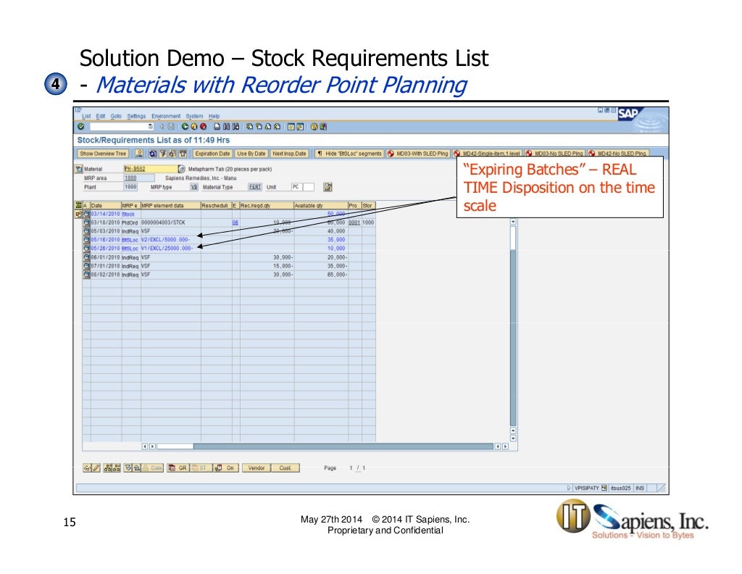Click the GR button at bottom

pos(178,468)
